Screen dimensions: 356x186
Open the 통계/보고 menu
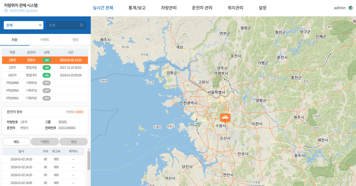pos(137,8)
